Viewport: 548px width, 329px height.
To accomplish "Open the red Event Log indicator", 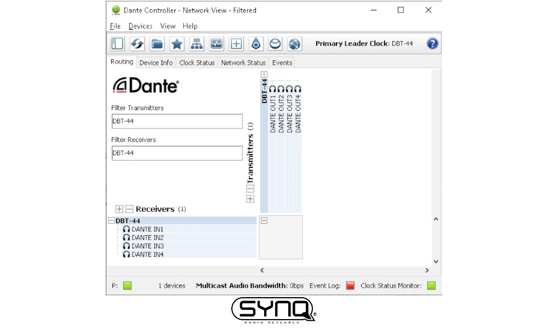I will click(x=350, y=286).
